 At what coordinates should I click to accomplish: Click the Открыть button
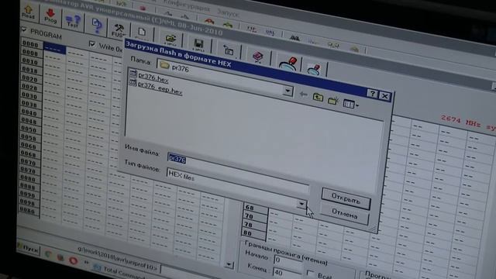(346, 199)
